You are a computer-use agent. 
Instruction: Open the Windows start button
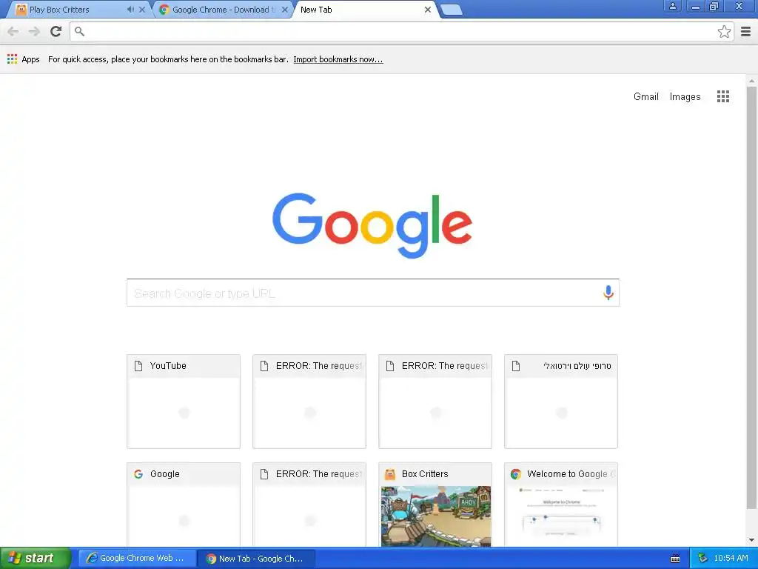pos(35,559)
